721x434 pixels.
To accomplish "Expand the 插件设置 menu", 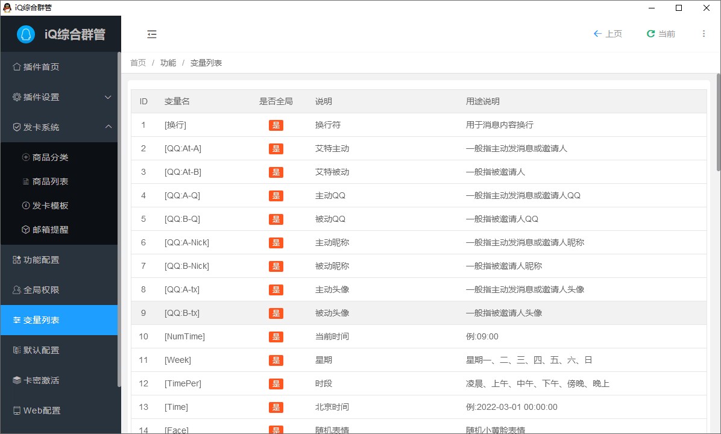I will tap(60, 97).
